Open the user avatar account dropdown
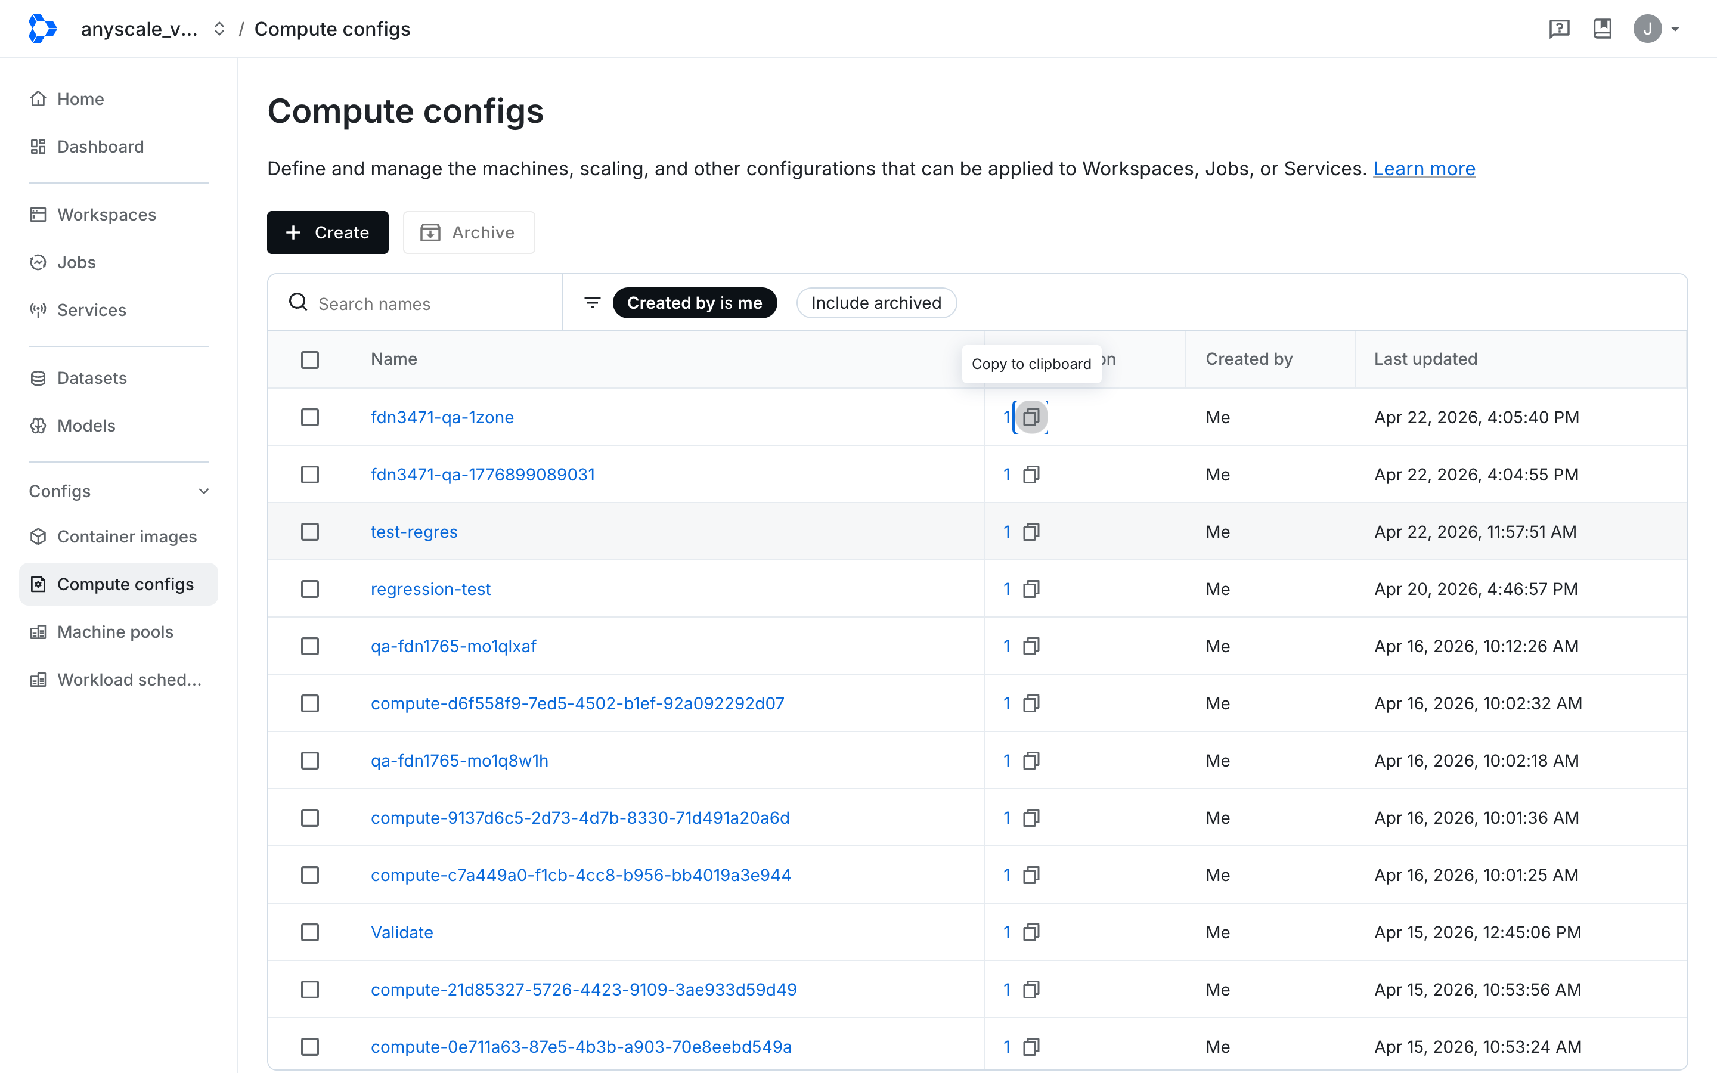 point(1656,29)
